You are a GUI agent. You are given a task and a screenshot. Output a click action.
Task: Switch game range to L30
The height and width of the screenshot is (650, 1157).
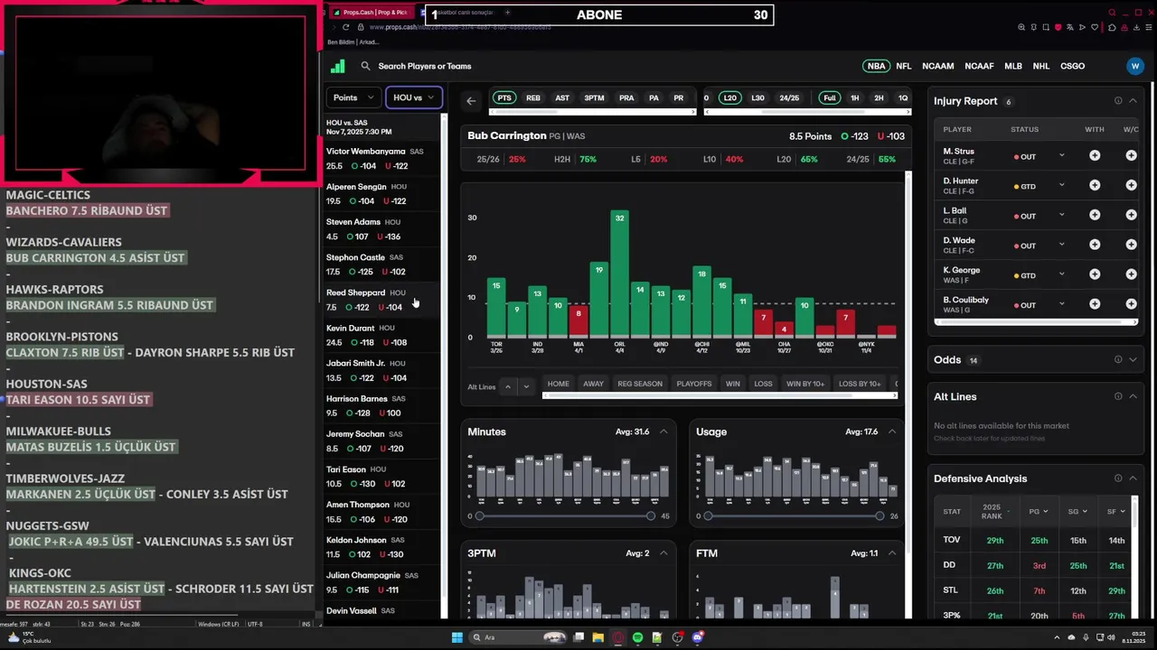(x=757, y=97)
